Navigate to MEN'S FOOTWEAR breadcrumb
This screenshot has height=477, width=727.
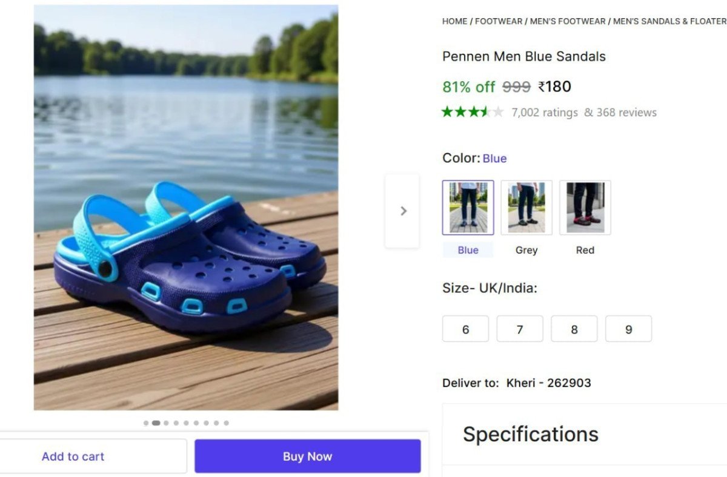click(x=567, y=21)
